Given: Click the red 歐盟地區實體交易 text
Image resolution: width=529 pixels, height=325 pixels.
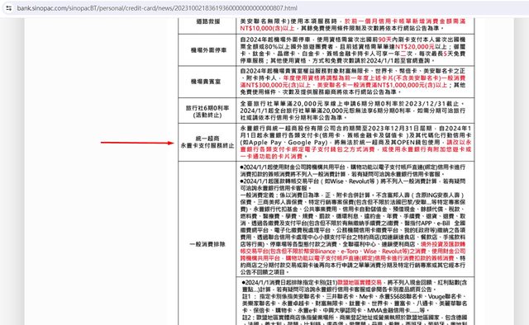Looking at the screenshot, I should click(360, 283).
